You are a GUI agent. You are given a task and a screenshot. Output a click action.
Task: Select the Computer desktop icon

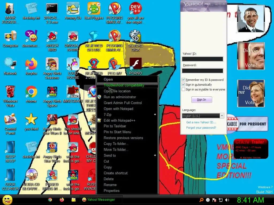click(x=10, y=39)
